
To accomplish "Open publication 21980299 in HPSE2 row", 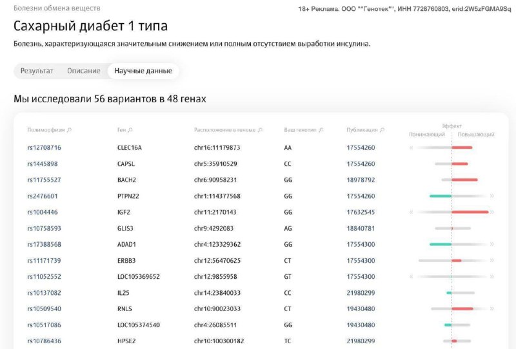I will (361, 341).
